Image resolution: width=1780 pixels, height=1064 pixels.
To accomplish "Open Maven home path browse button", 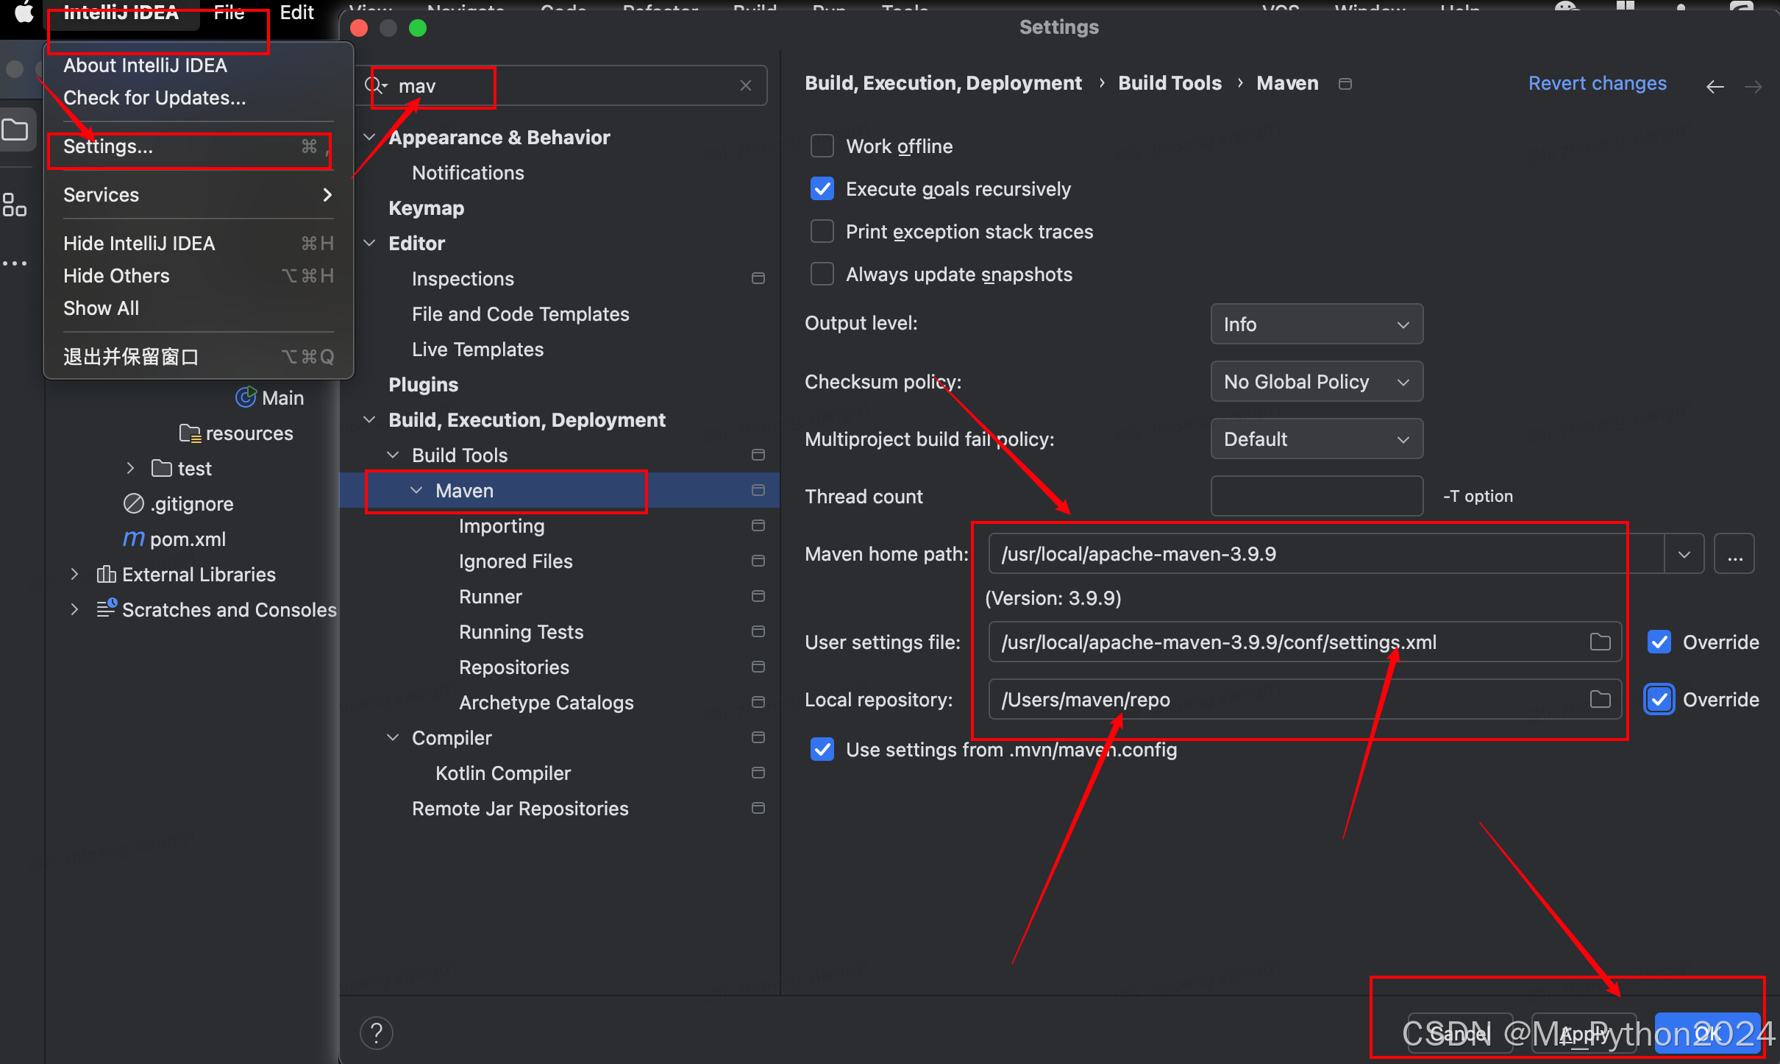I will click(1734, 554).
